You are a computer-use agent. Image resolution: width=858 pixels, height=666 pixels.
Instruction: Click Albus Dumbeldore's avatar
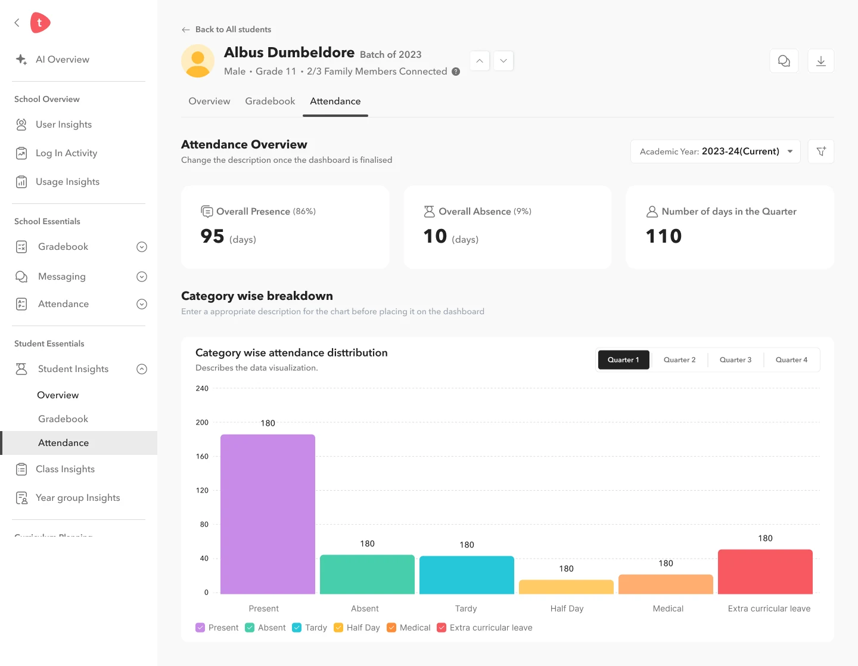point(198,61)
